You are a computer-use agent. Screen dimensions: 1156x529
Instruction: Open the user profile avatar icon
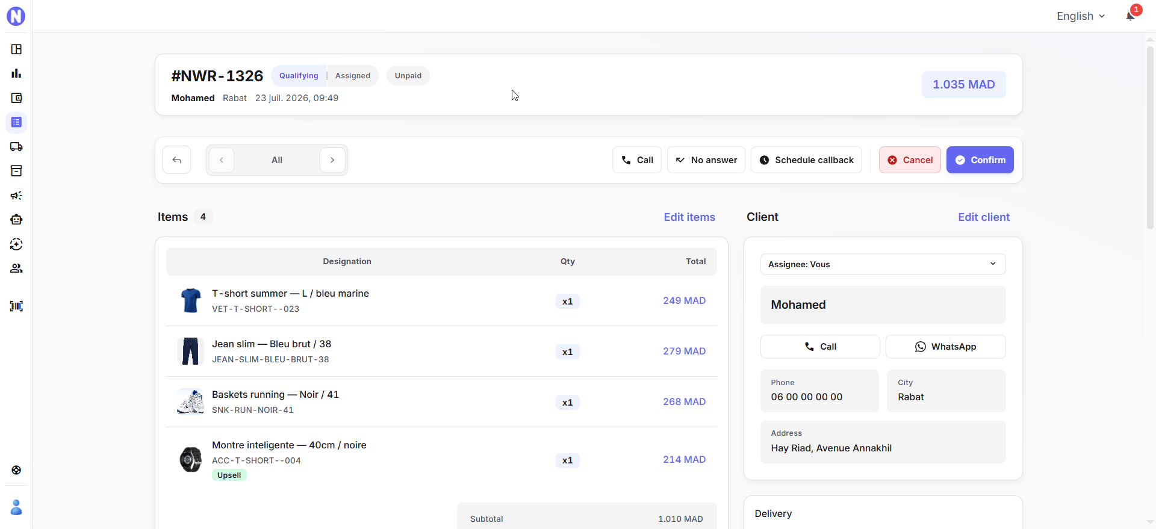pos(16,507)
